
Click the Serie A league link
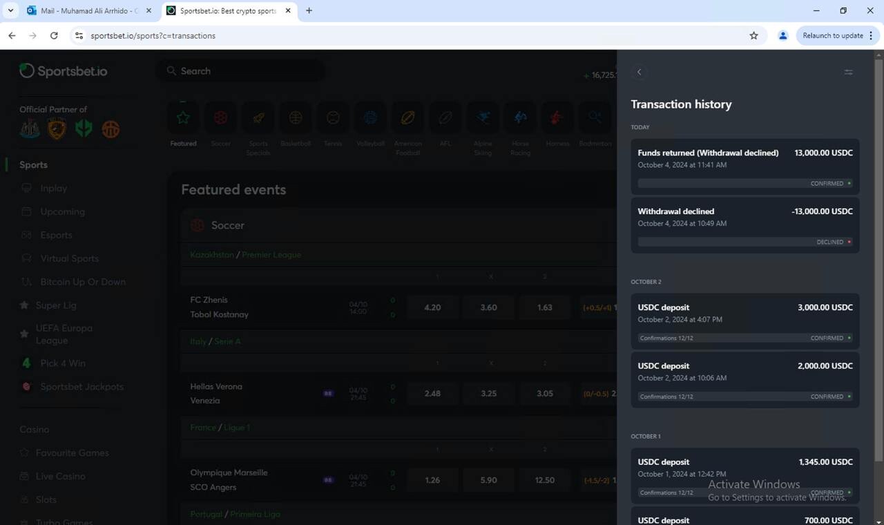(x=228, y=341)
